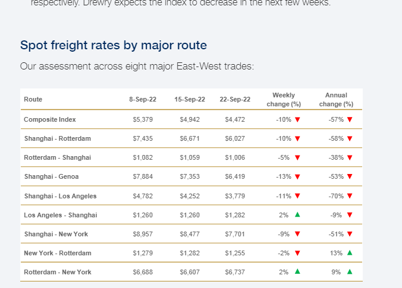This screenshot has width=402, height=288.
Task: Select the Shanghai - Rotterdam route label
Action: point(58,138)
